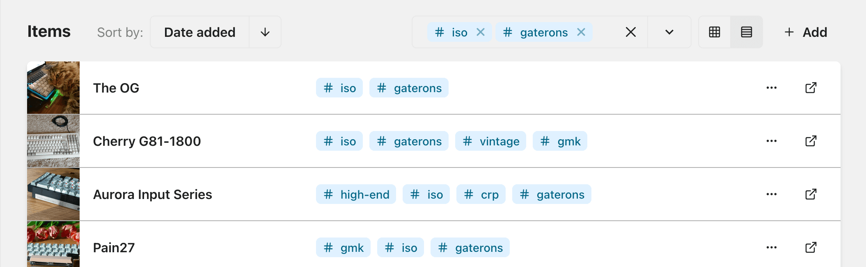Switch to grid view layout
Image resolution: width=866 pixels, height=267 pixels.
click(x=715, y=32)
